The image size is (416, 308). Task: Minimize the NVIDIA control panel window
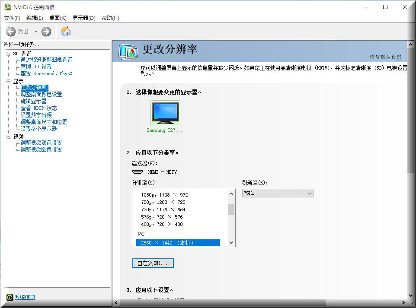point(366,7)
